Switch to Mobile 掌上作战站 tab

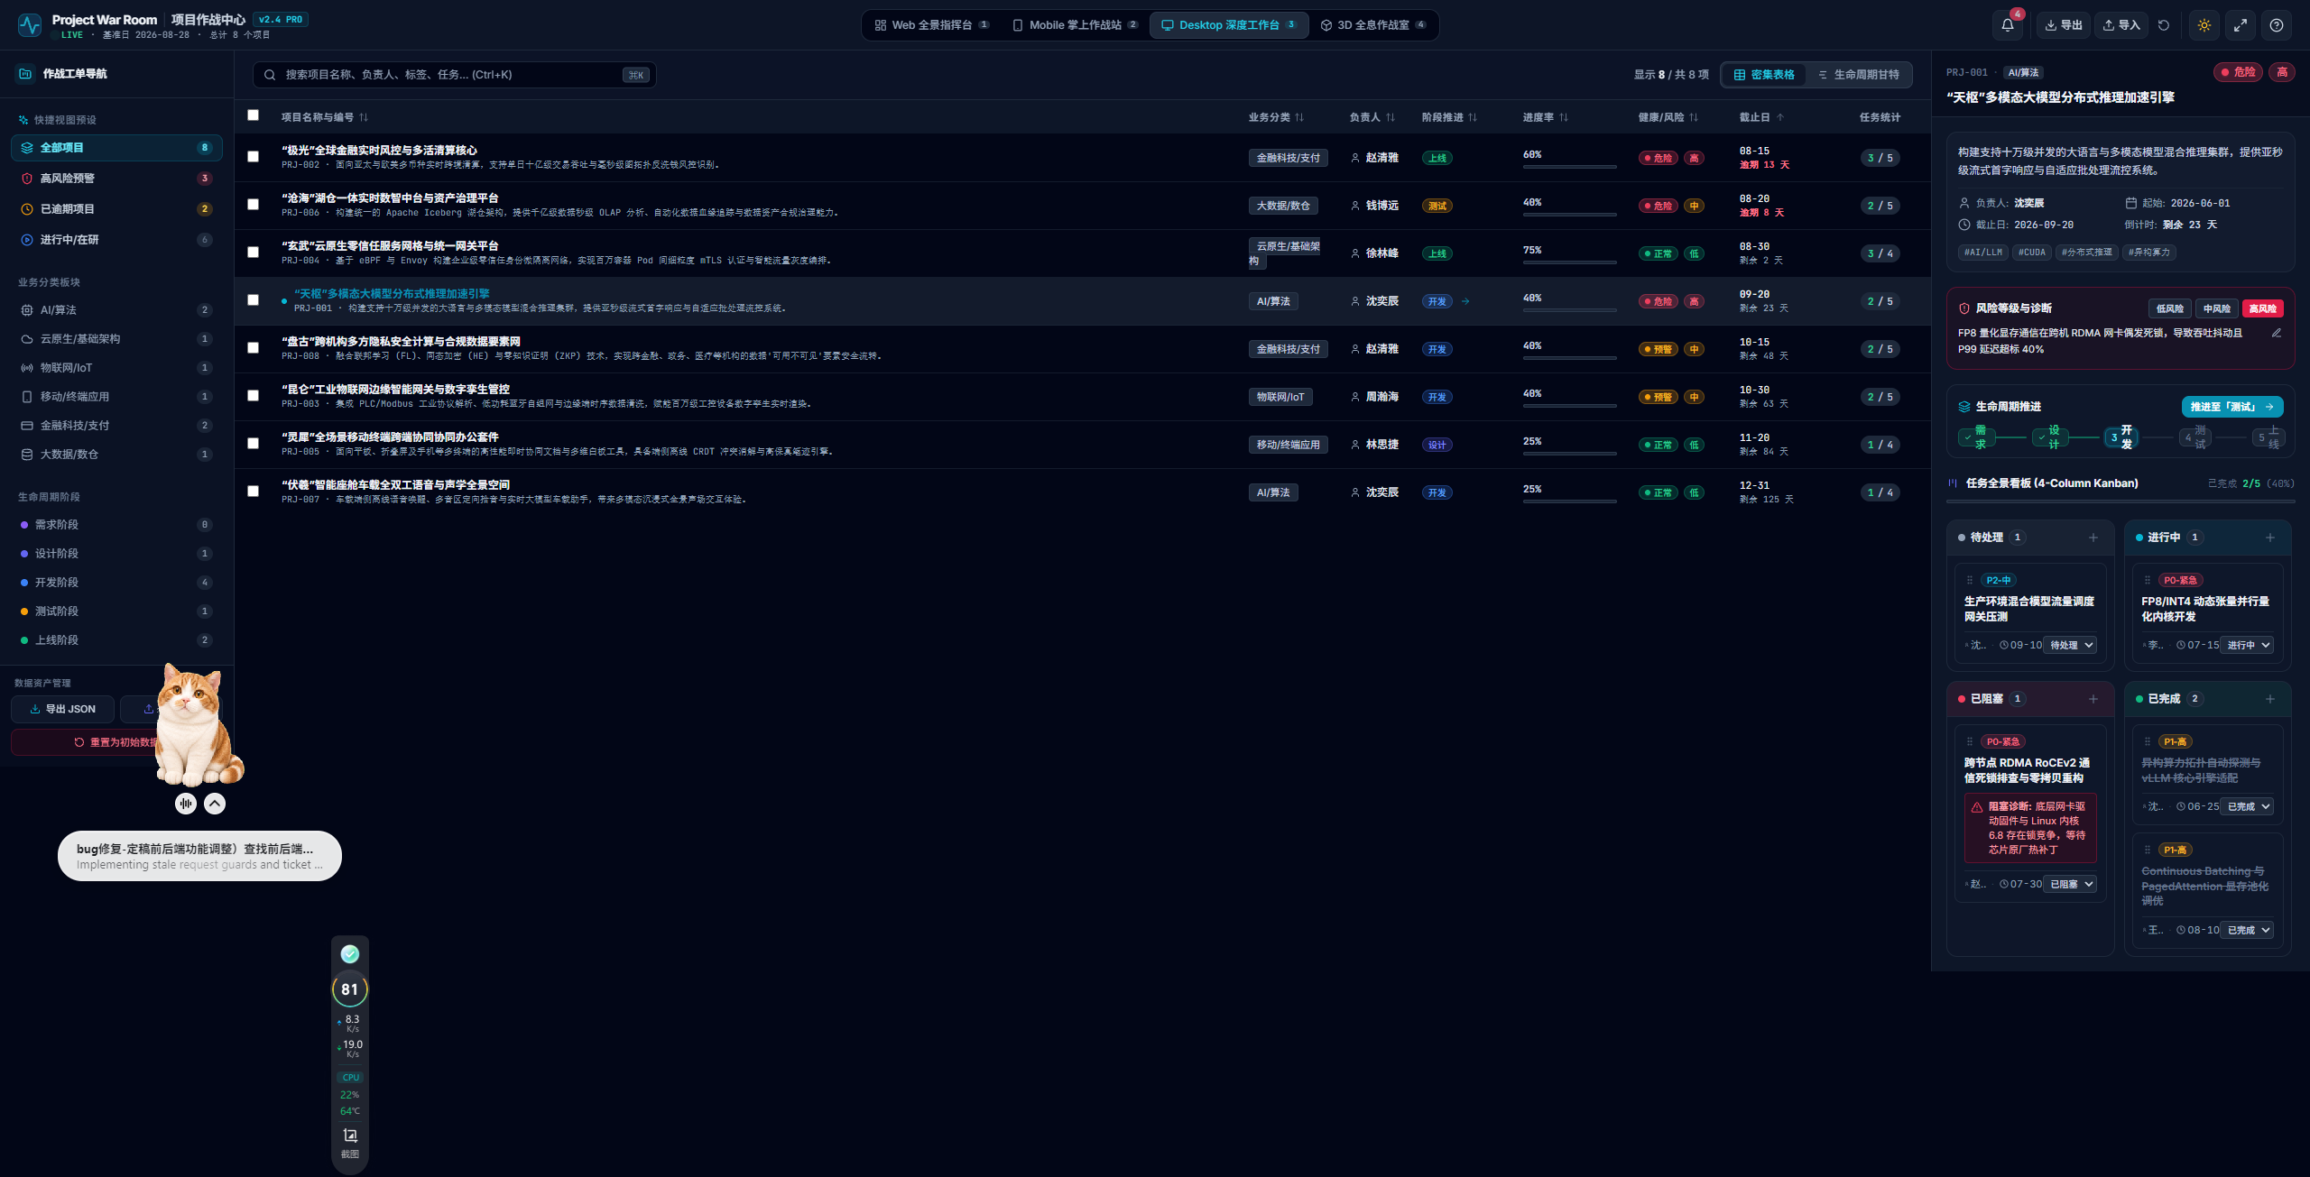1075,25
